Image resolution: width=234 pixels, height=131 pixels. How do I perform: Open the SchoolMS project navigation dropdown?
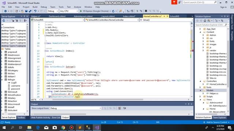[x=58, y=20]
